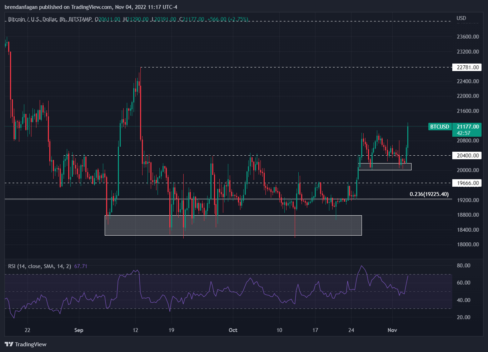
Task: Click the 0.236 Fibonacci level label
Action: [429, 194]
